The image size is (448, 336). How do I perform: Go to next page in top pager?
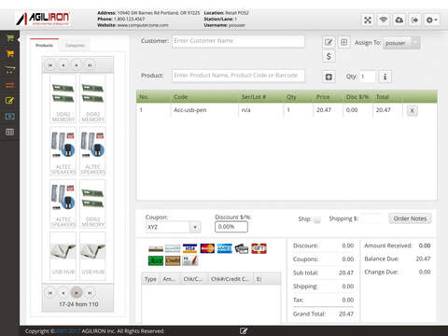[77, 65]
